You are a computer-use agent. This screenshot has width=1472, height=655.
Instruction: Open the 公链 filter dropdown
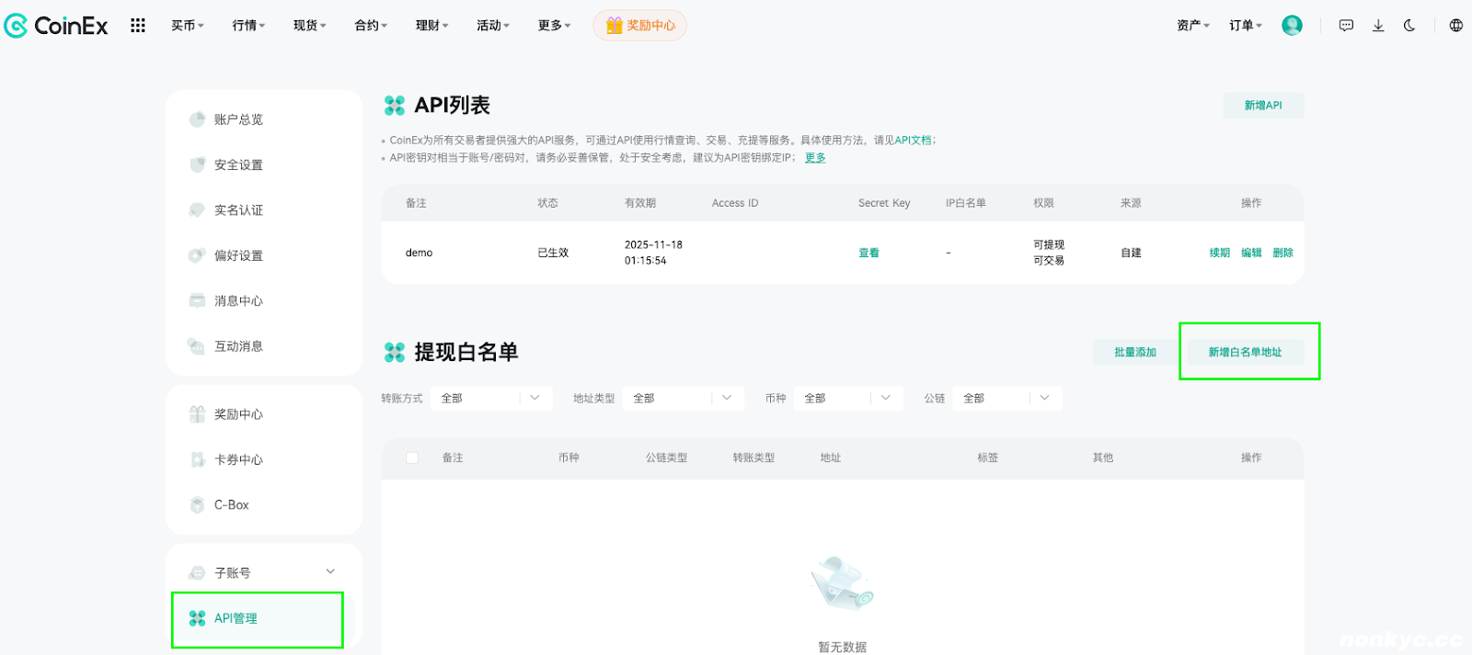point(1007,398)
